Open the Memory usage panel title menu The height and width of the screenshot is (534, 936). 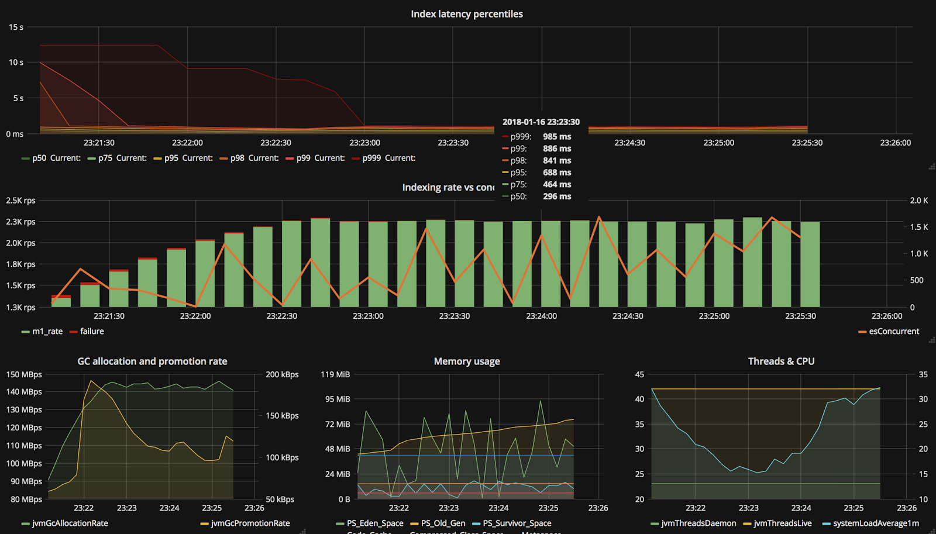click(x=467, y=361)
